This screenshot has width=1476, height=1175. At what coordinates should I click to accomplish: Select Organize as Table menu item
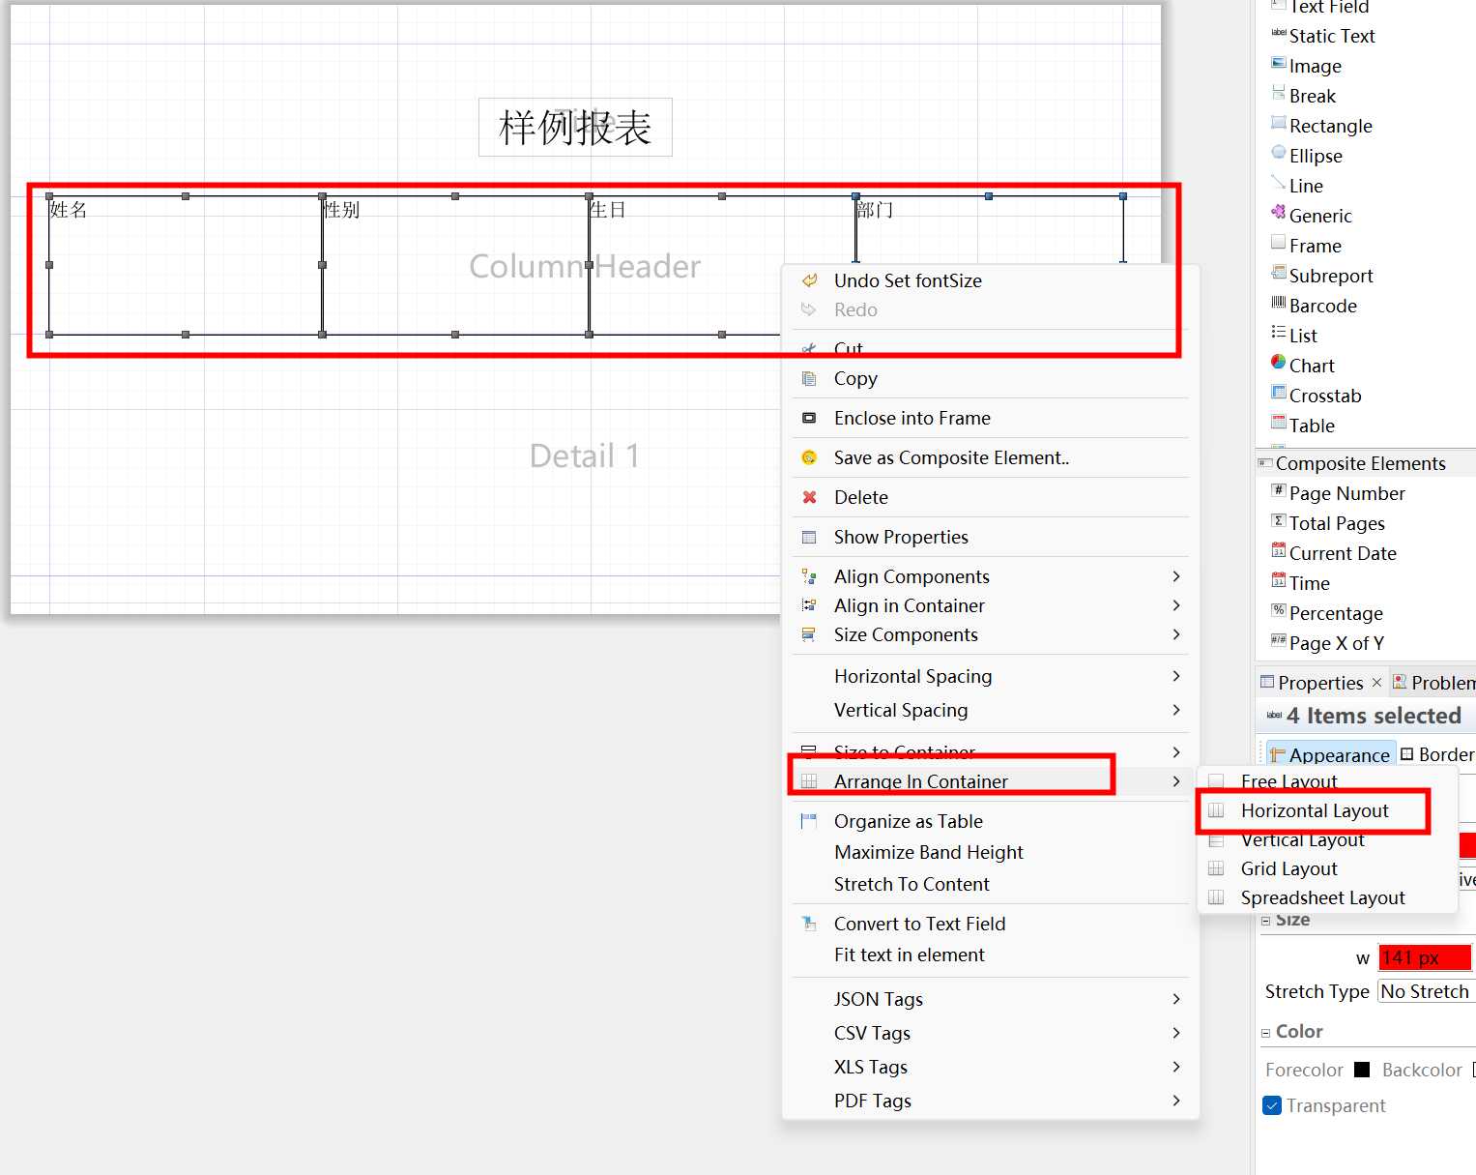pos(908,821)
